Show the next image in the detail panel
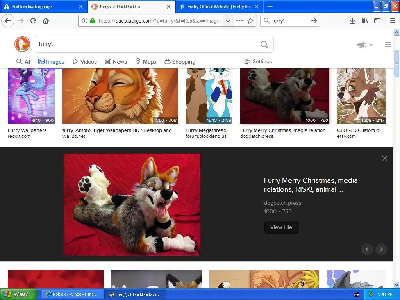 tap(381, 249)
